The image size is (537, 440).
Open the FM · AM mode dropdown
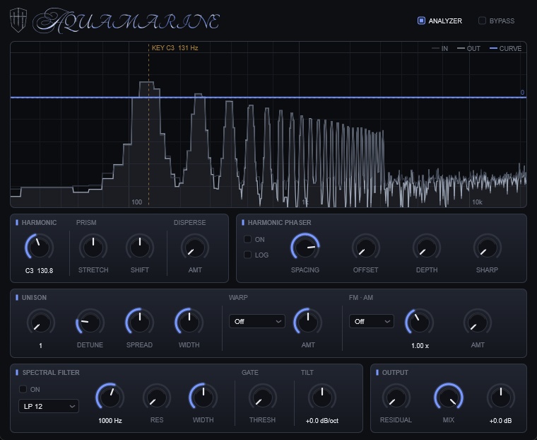tap(371, 321)
